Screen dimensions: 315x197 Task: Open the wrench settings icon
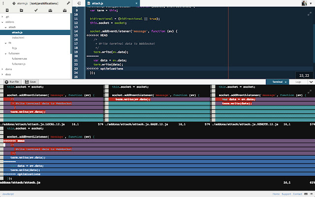click(68, 3)
